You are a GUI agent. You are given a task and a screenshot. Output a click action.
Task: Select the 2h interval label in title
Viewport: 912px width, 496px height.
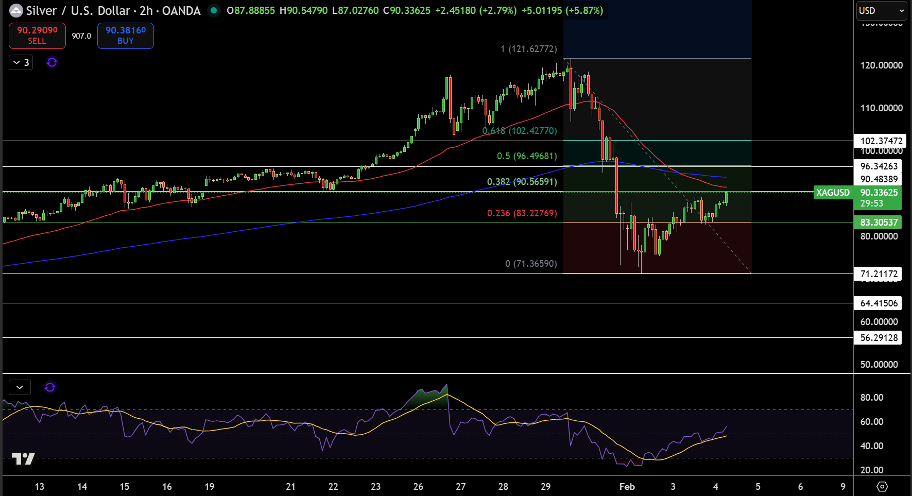point(146,10)
